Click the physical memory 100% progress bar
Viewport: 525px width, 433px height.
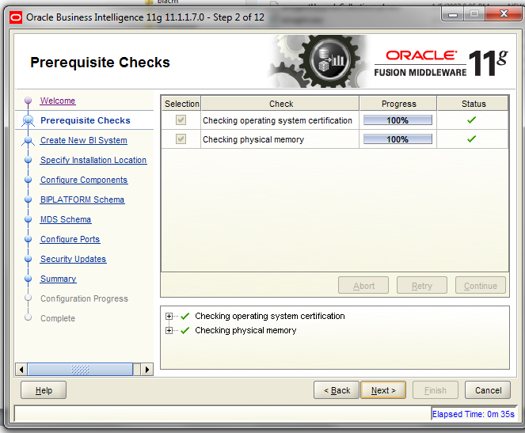pos(398,139)
